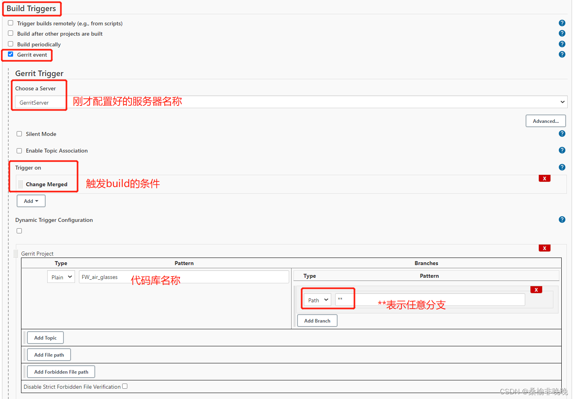The width and height of the screenshot is (574, 399).
Task: Click the Trigger on label
Action: pos(28,168)
